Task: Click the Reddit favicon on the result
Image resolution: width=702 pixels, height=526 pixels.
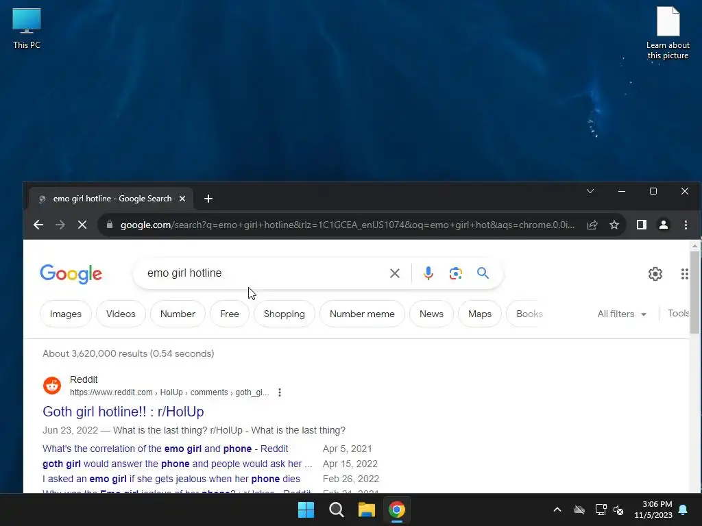Action: pyautogui.click(x=52, y=385)
